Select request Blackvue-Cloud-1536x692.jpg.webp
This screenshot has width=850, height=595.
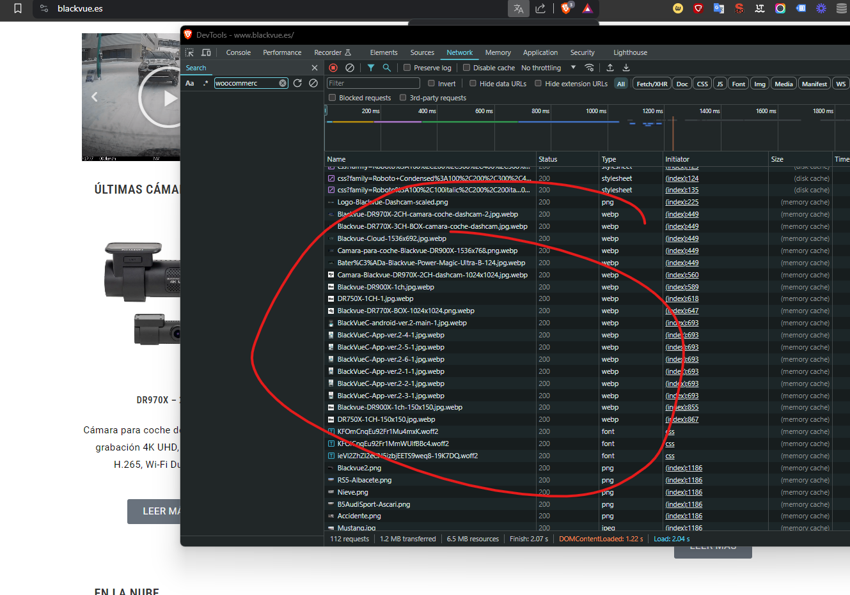tap(587, 238)
